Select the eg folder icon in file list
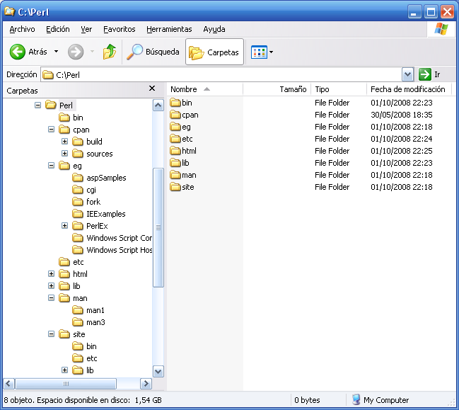Viewport: 459px width, 410px height. click(x=175, y=127)
